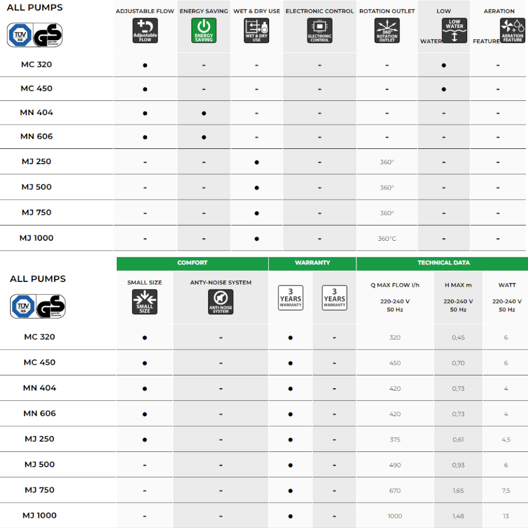Click the WATT column heading
The height and width of the screenshot is (528, 528).
coord(507,285)
